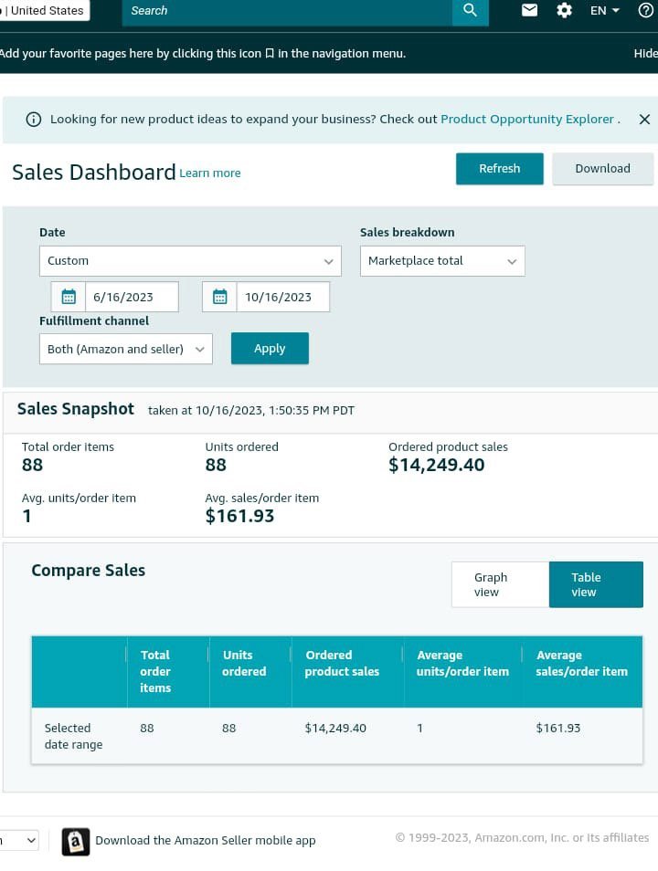This screenshot has height=871, width=658.
Task: Open the Marketplace total sales breakdown dropdown
Action: (x=442, y=260)
